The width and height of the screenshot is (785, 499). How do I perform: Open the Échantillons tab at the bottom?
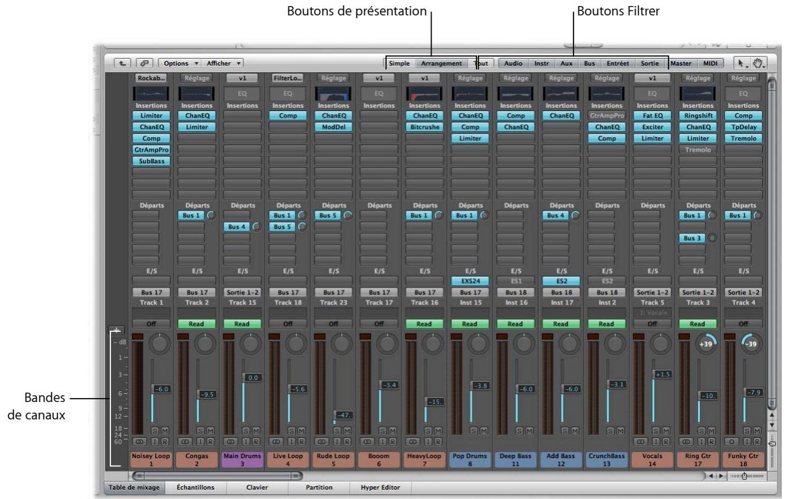(195, 488)
